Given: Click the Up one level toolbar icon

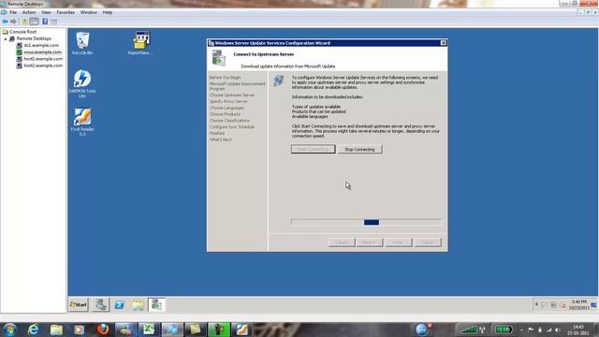Looking at the screenshot, I should click(x=25, y=22).
